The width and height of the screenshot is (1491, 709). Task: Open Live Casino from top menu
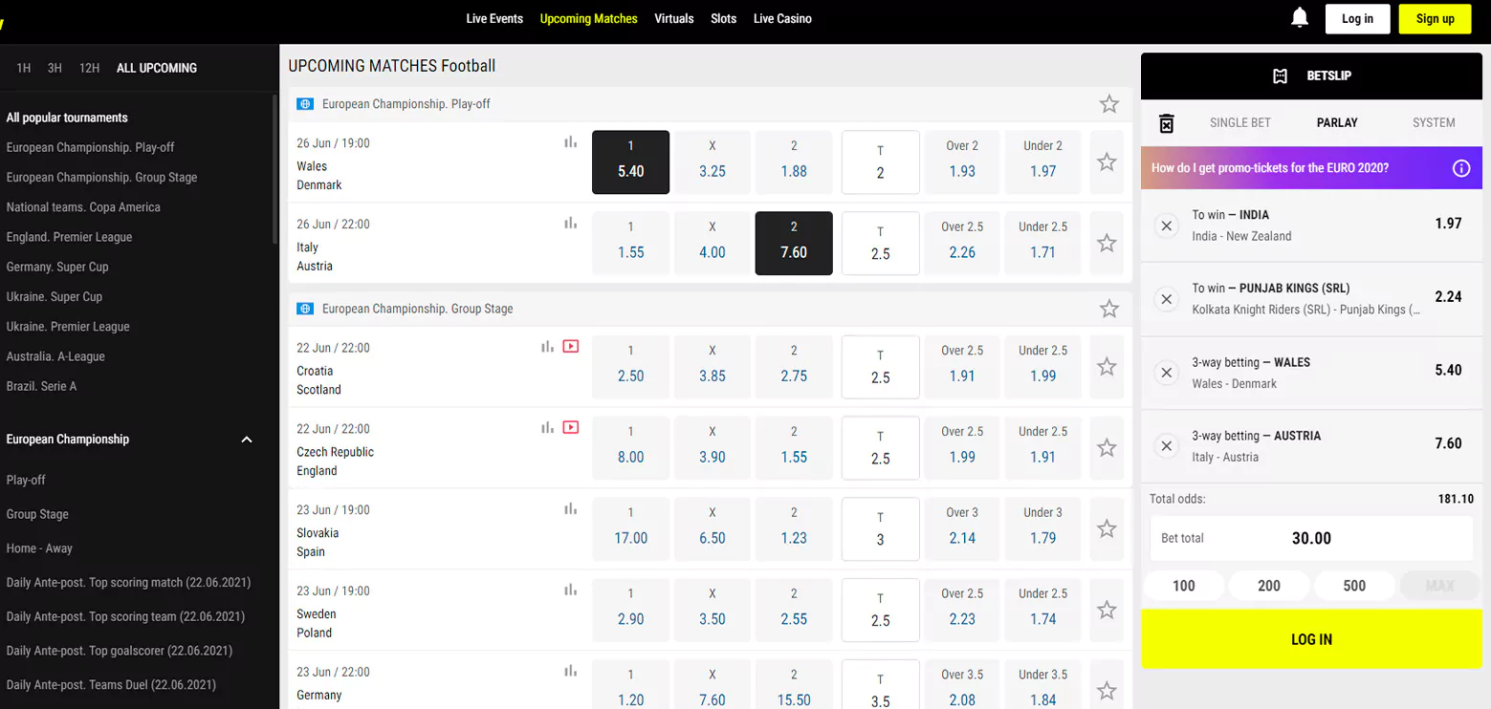pyautogui.click(x=781, y=19)
